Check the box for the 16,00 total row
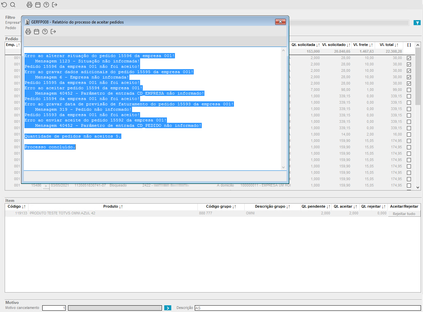423x312 pixels. coord(409,135)
